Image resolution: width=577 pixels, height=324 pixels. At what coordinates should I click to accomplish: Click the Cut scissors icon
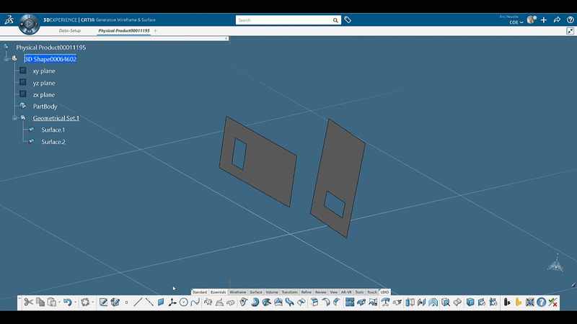click(x=28, y=302)
